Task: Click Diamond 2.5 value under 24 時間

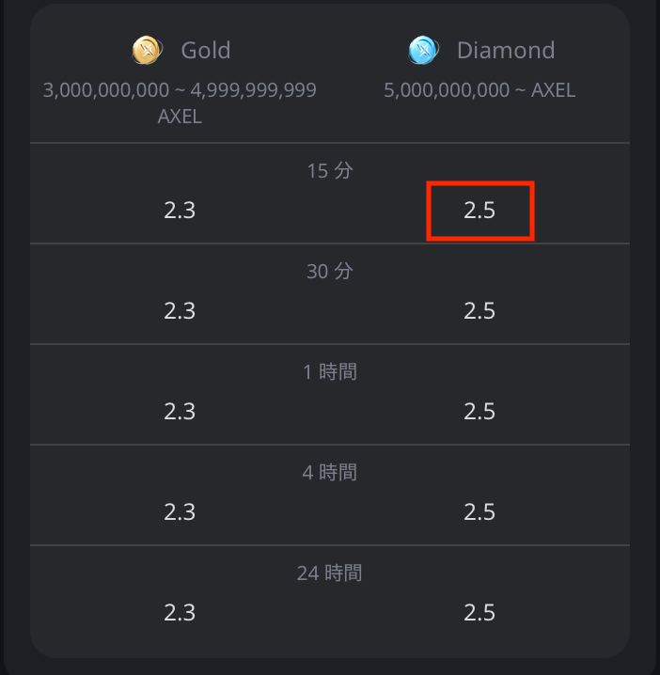Action: tap(479, 613)
